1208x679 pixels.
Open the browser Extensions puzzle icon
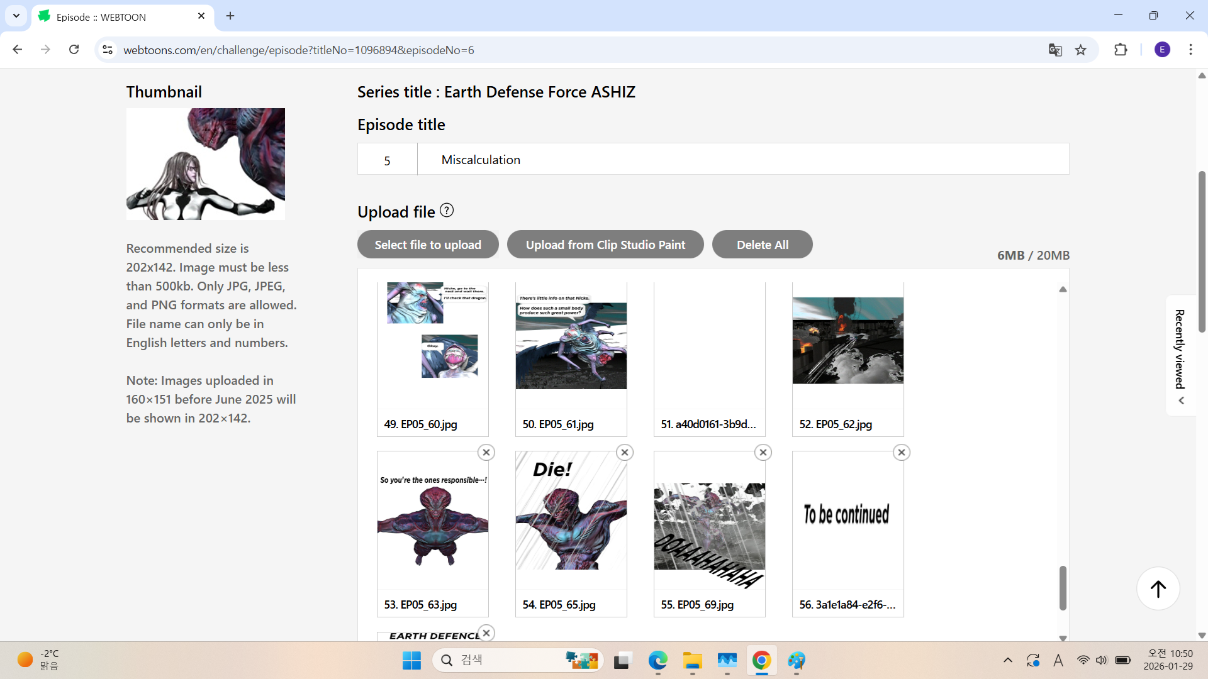pyautogui.click(x=1121, y=50)
